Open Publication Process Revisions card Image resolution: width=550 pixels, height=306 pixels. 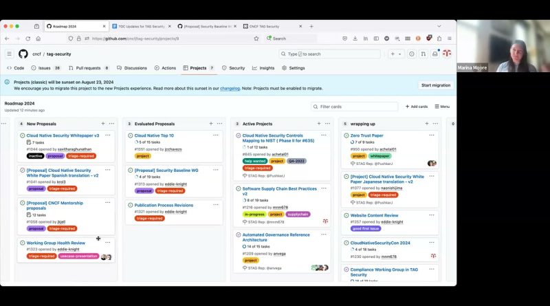coord(164,205)
